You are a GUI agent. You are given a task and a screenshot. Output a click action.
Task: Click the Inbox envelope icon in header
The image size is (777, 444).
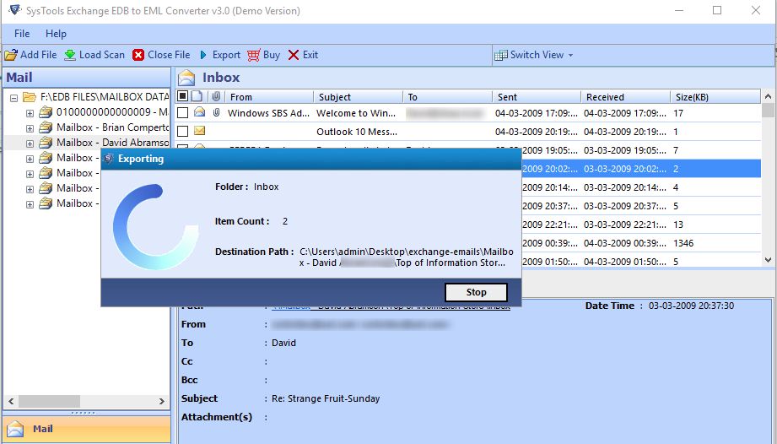pos(186,78)
